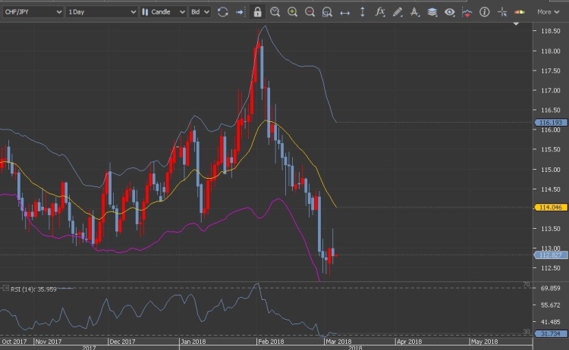Click the shift chart to end arrow
Screen dimensions: 569x350
tap(240, 12)
